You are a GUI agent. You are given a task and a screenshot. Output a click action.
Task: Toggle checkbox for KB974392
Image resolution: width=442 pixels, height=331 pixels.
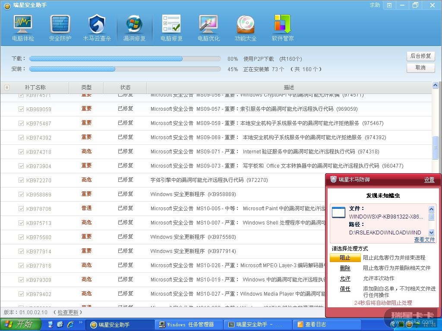coord(21,137)
